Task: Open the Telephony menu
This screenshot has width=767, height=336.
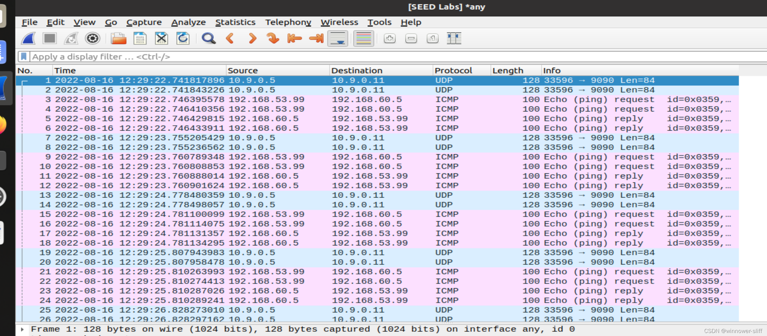Action: tap(288, 22)
